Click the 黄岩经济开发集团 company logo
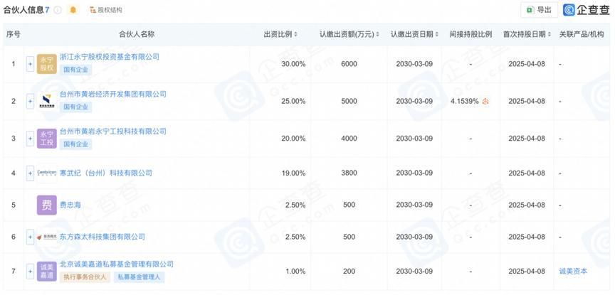This screenshot has height=295, width=615. point(47,101)
